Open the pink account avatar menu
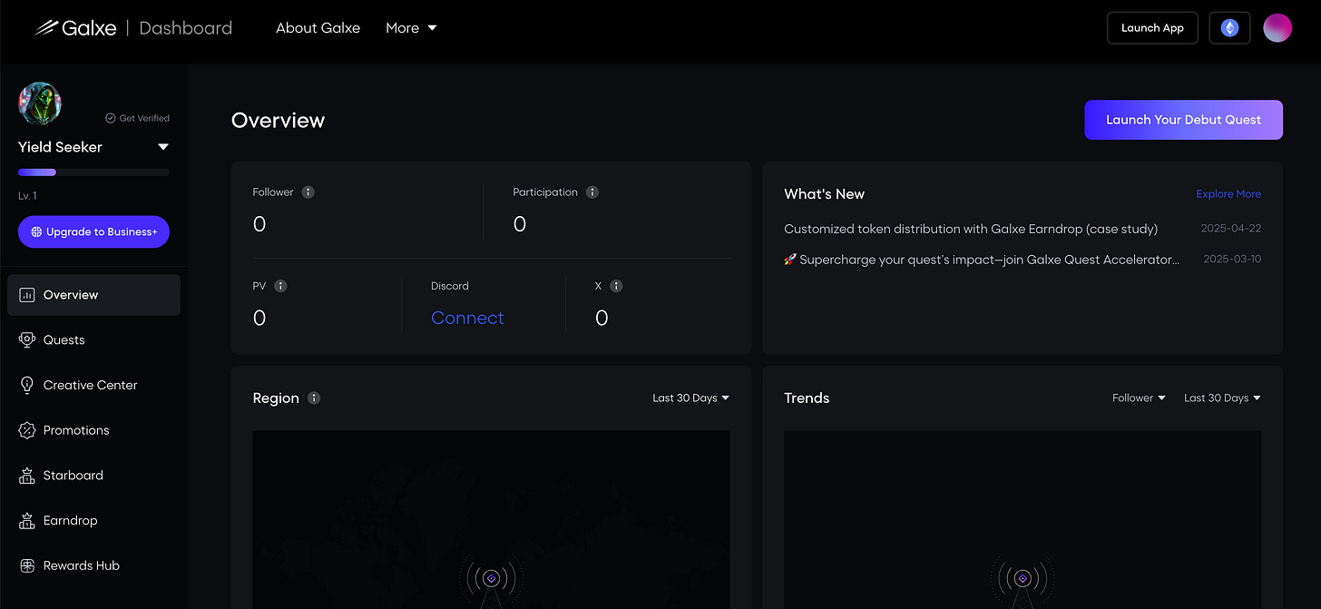This screenshot has height=609, width=1321. coord(1277,28)
